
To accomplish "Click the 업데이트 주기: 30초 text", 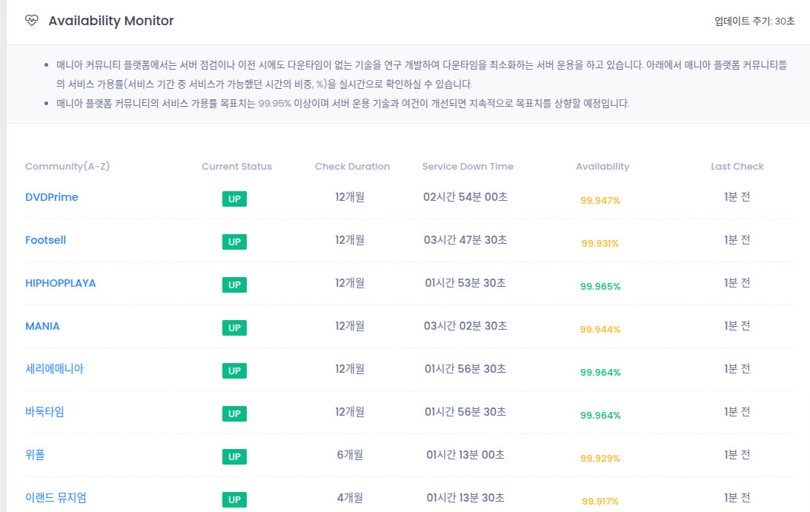I will [x=754, y=21].
